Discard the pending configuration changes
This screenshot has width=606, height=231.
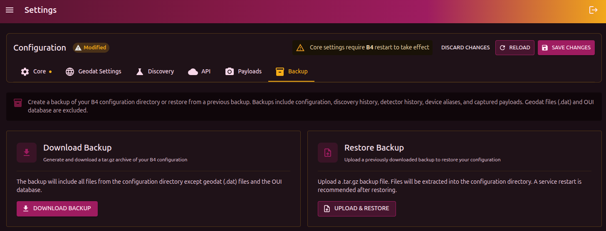coord(465,48)
